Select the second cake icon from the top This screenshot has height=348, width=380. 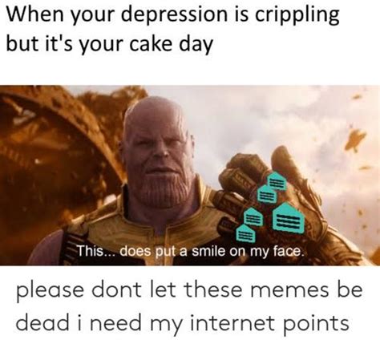(x=268, y=194)
